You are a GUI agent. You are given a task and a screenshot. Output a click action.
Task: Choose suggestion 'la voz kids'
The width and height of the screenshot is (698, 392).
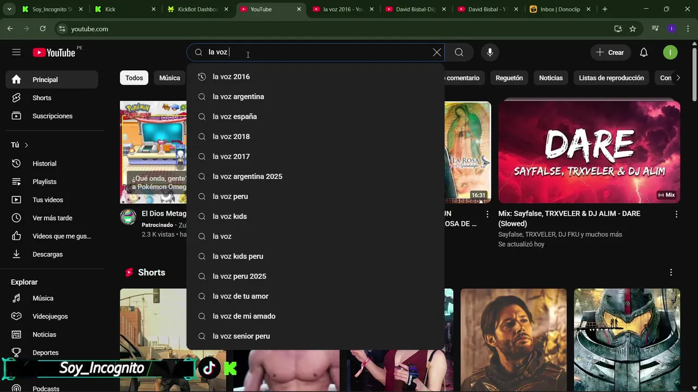[x=315, y=217]
